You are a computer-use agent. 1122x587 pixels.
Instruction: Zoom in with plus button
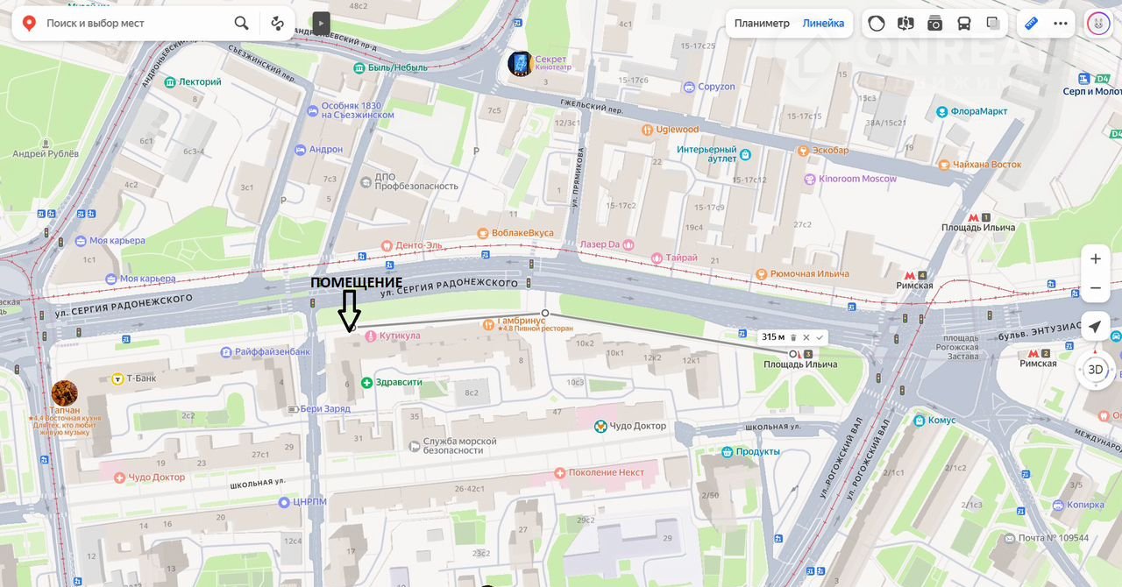(1095, 258)
